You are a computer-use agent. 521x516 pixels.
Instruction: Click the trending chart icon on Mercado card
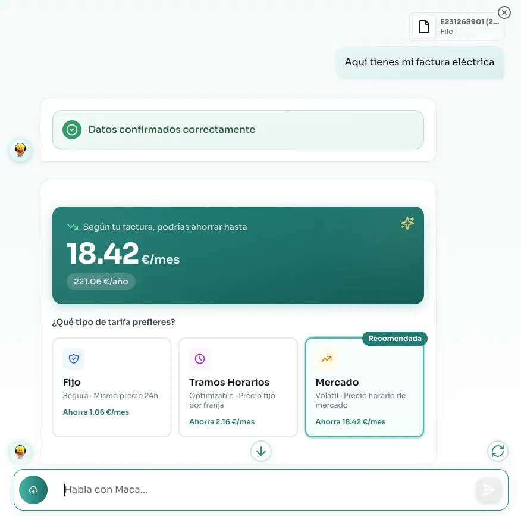(x=326, y=358)
